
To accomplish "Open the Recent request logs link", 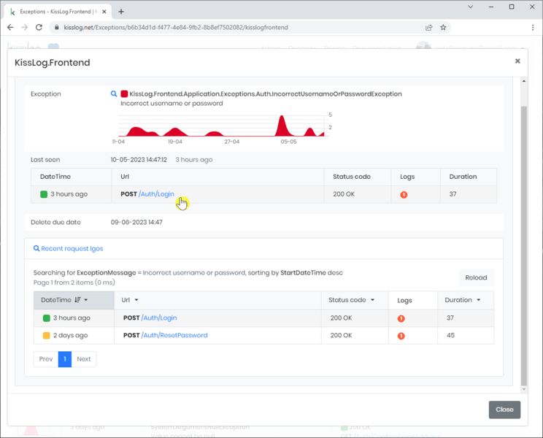I will click(72, 249).
